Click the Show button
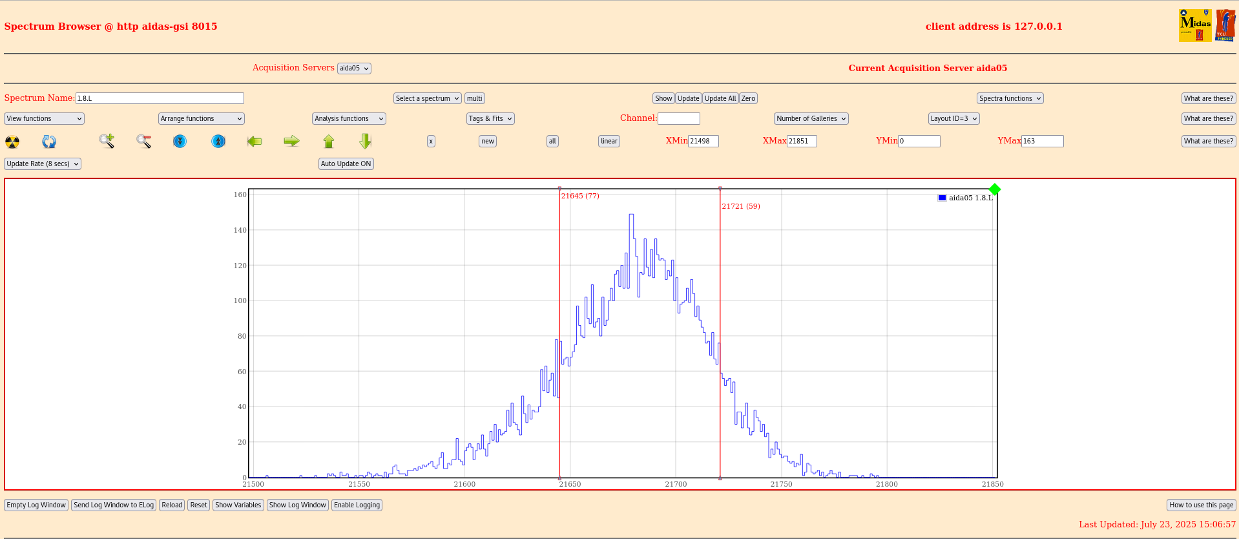 (x=663, y=98)
